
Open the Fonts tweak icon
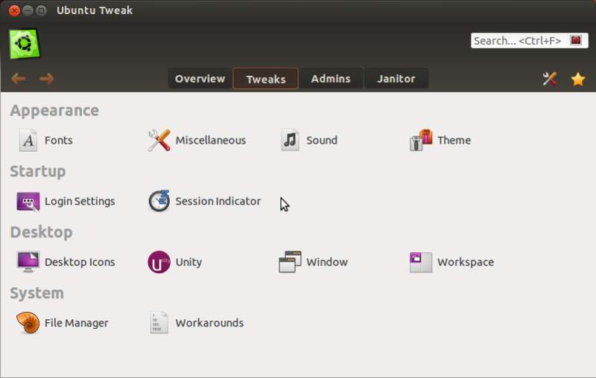click(28, 141)
